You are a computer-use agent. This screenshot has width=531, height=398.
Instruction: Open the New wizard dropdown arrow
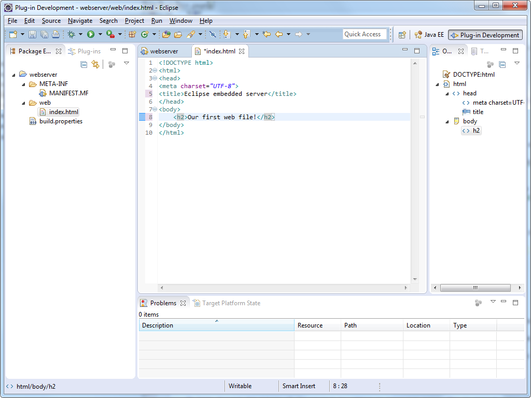22,34
